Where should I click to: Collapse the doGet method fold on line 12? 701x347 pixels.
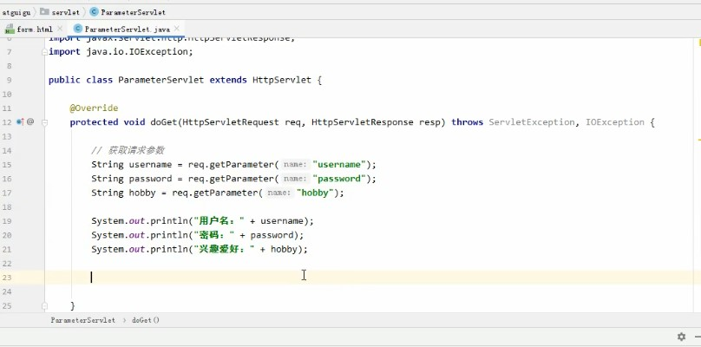point(44,122)
